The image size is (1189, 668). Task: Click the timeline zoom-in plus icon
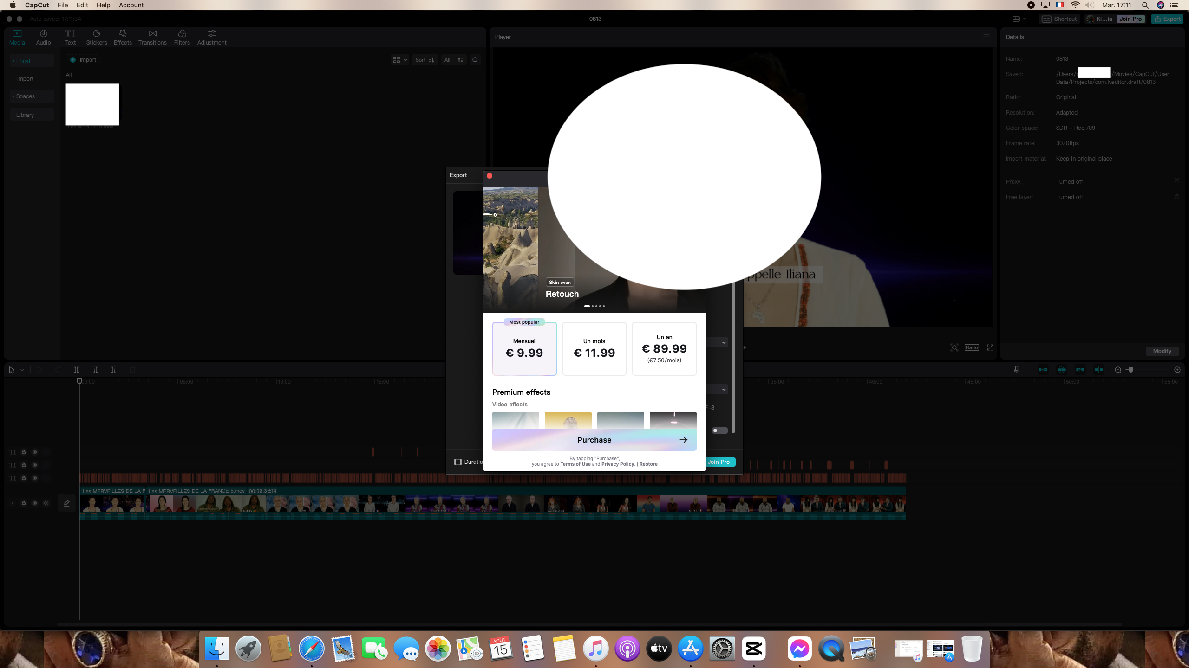pyautogui.click(x=1177, y=370)
